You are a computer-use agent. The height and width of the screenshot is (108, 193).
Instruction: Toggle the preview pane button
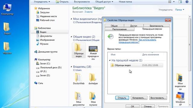tap(180, 2)
